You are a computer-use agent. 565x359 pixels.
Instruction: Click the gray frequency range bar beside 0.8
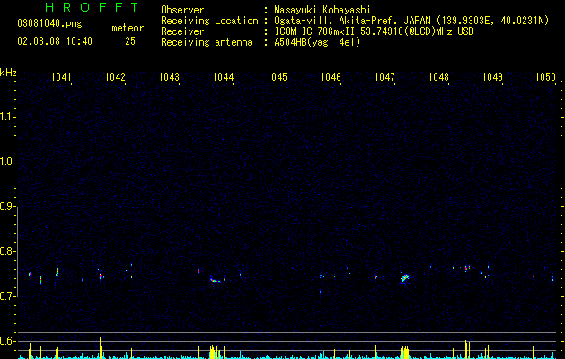pos(18,251)
